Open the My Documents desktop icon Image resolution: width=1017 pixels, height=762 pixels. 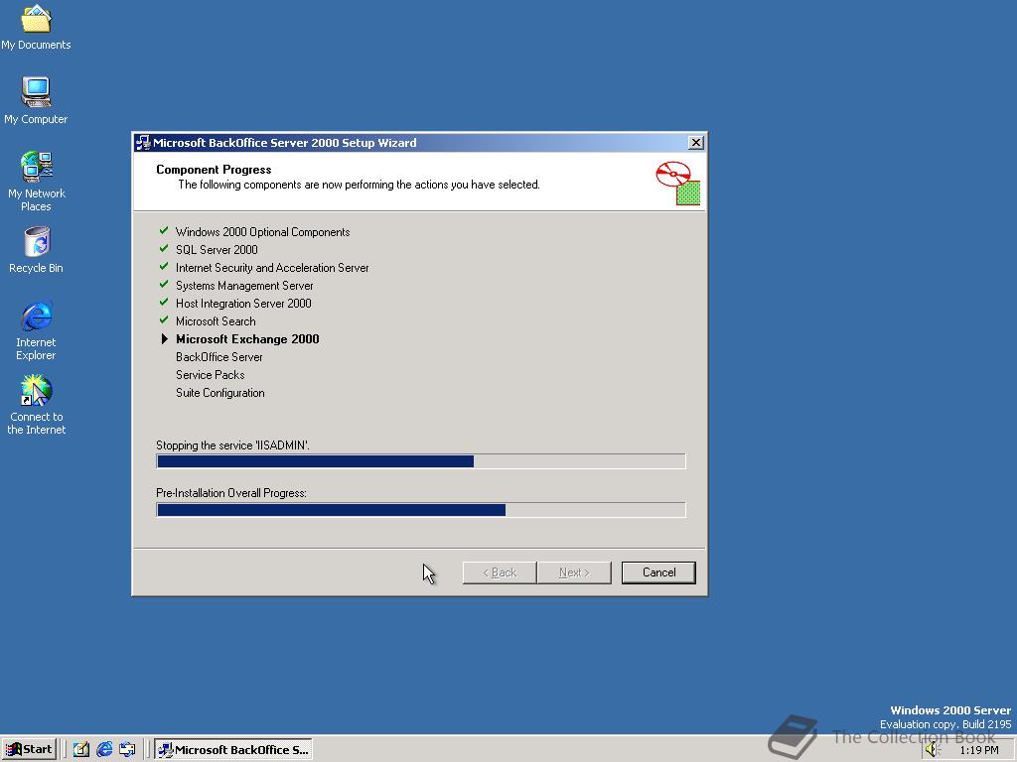point(36,27)
